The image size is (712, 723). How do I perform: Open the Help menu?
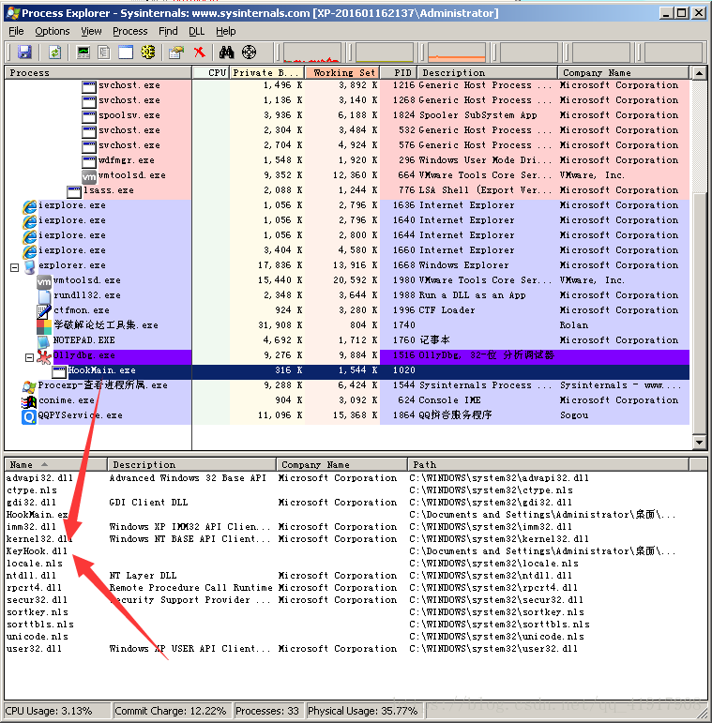pos(225,31)
